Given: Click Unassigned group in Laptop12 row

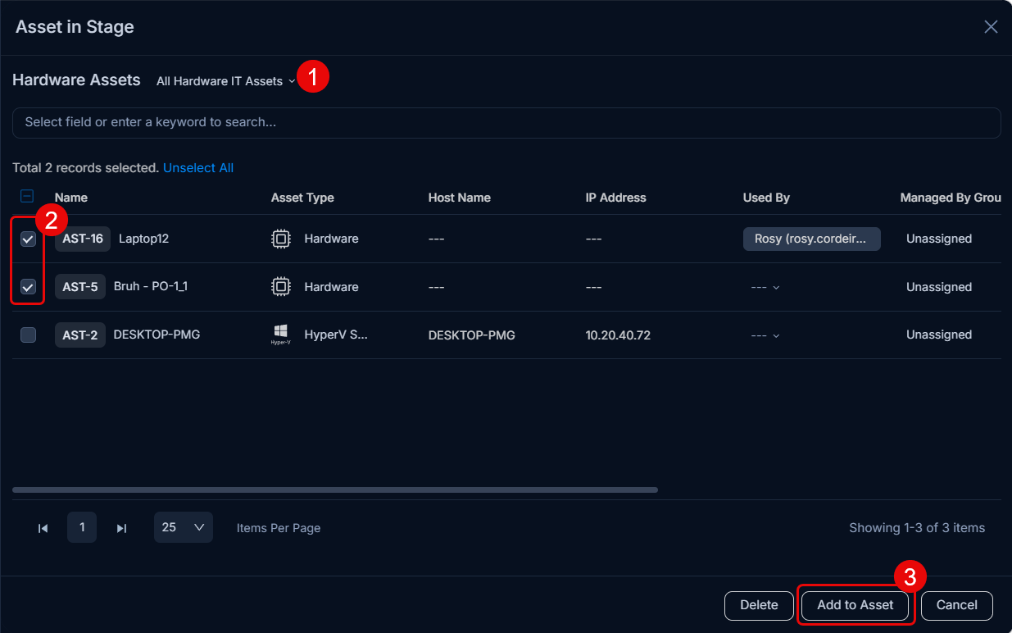Looking at the screenshot, I should pos(939,239).
